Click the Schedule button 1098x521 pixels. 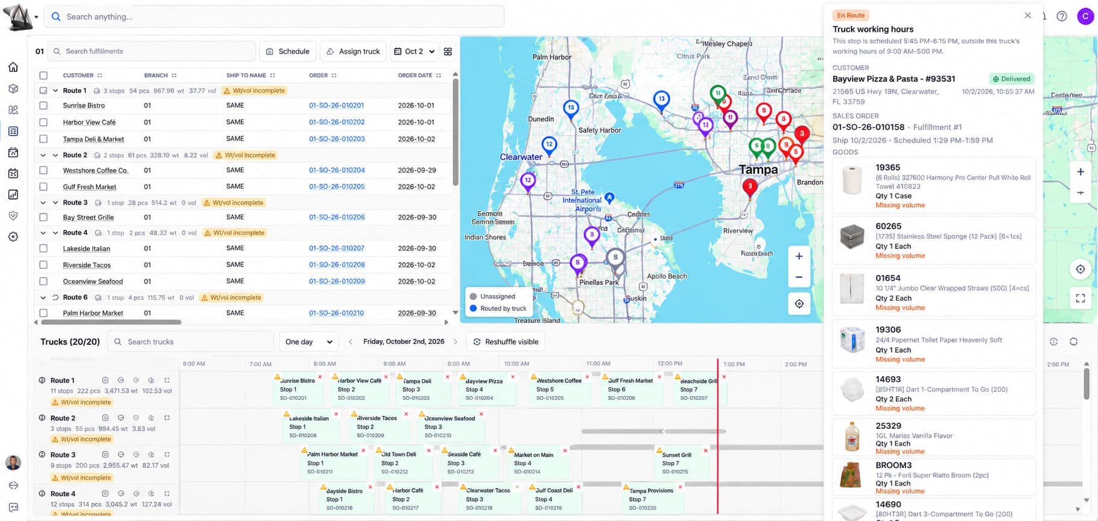[288, 51]
